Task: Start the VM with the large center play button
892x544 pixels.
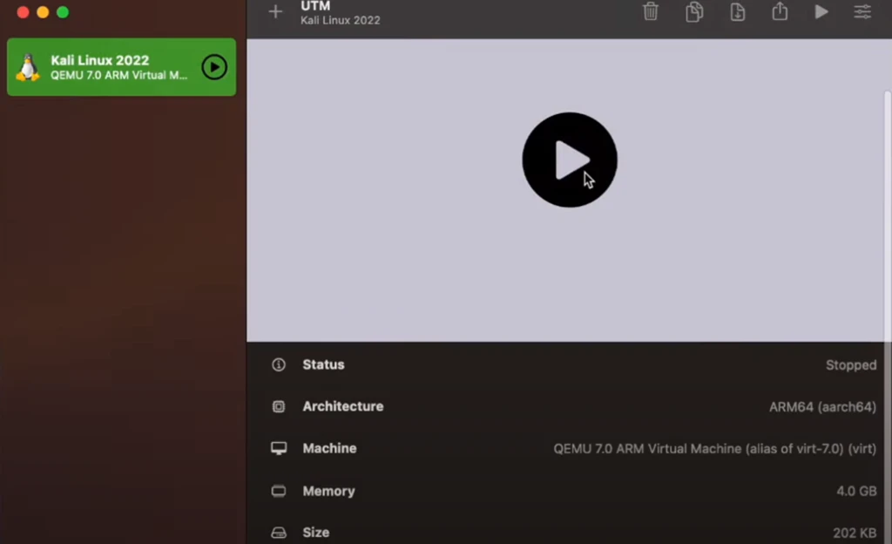Action: point(570,160)
